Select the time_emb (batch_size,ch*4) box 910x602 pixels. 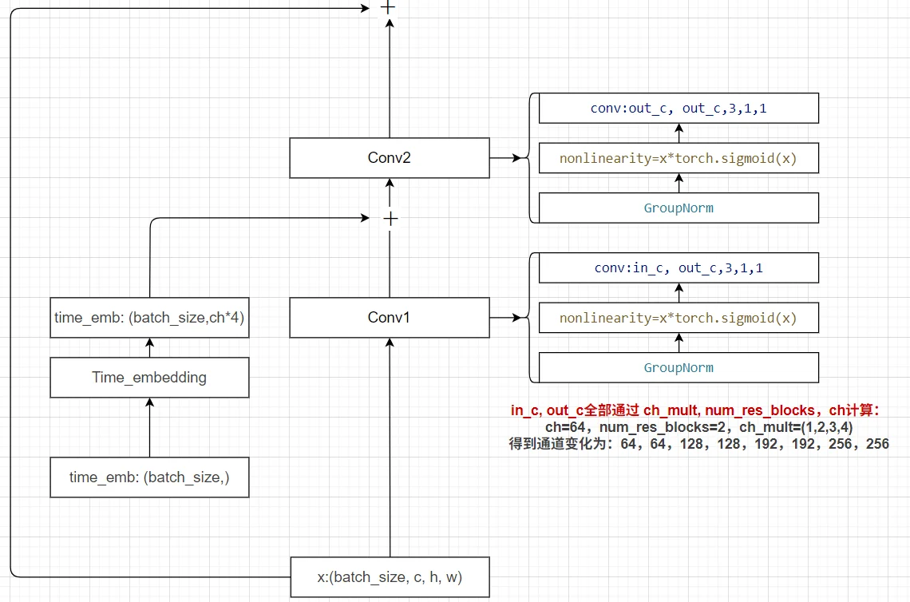pos(148,318)
